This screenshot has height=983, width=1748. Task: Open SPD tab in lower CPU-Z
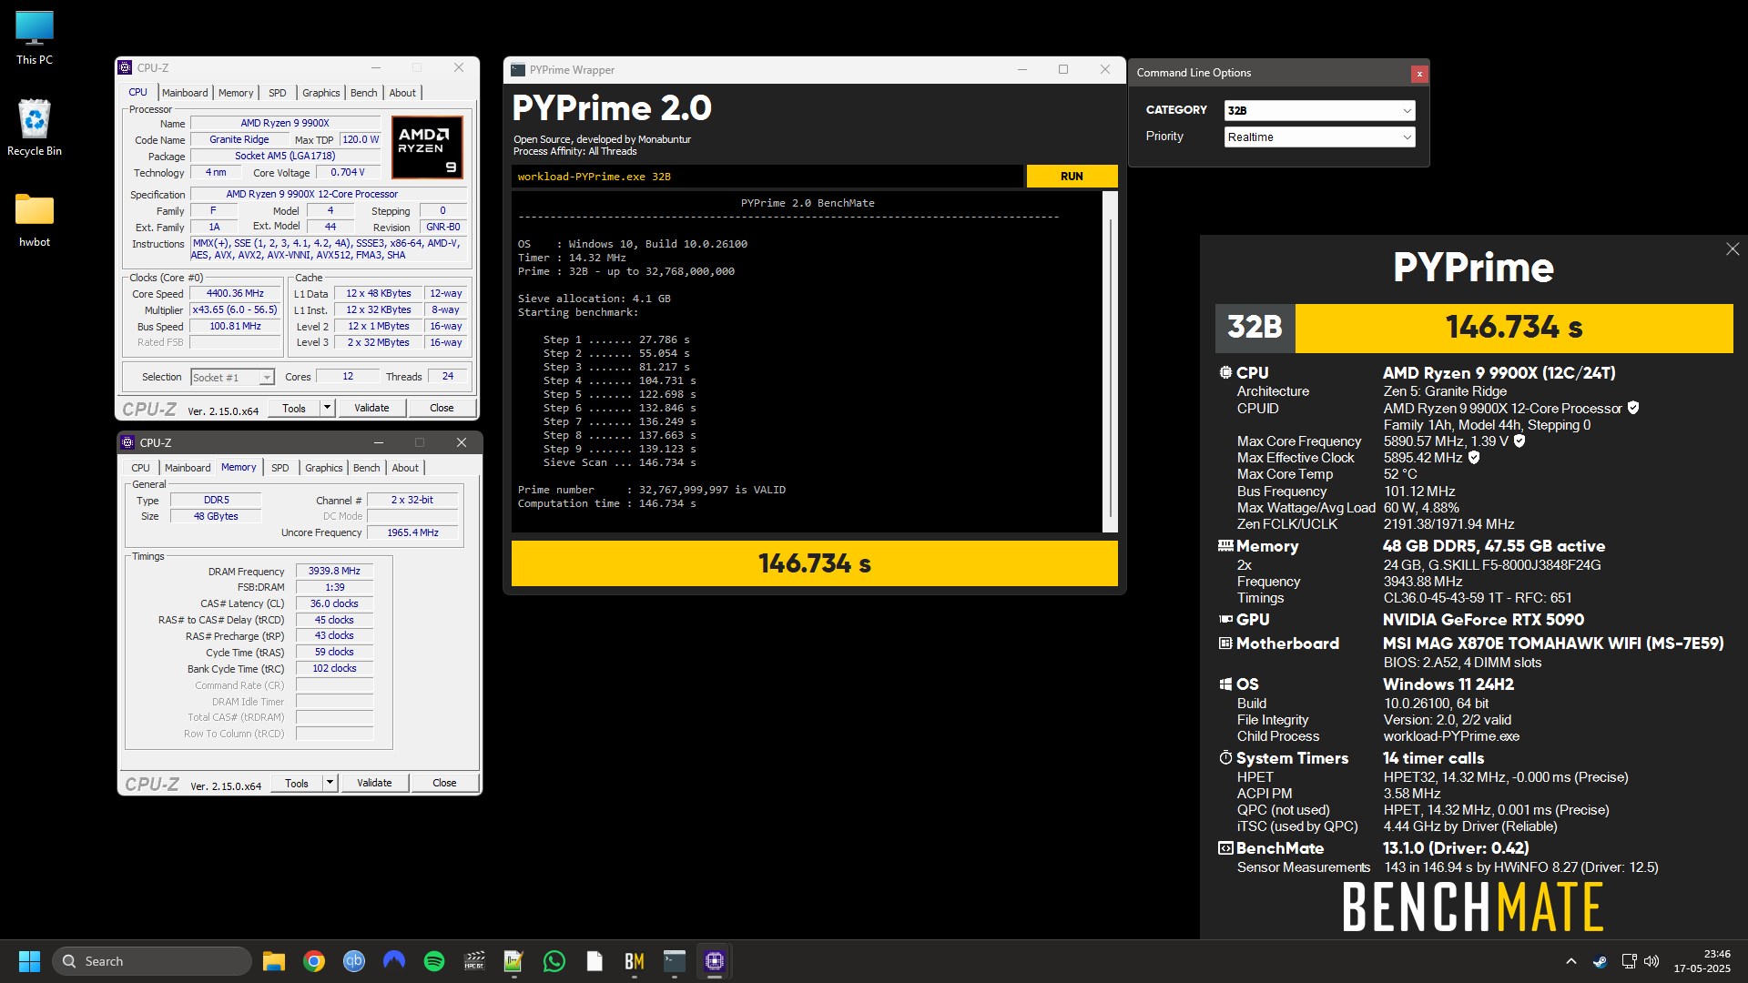[280, 468]
